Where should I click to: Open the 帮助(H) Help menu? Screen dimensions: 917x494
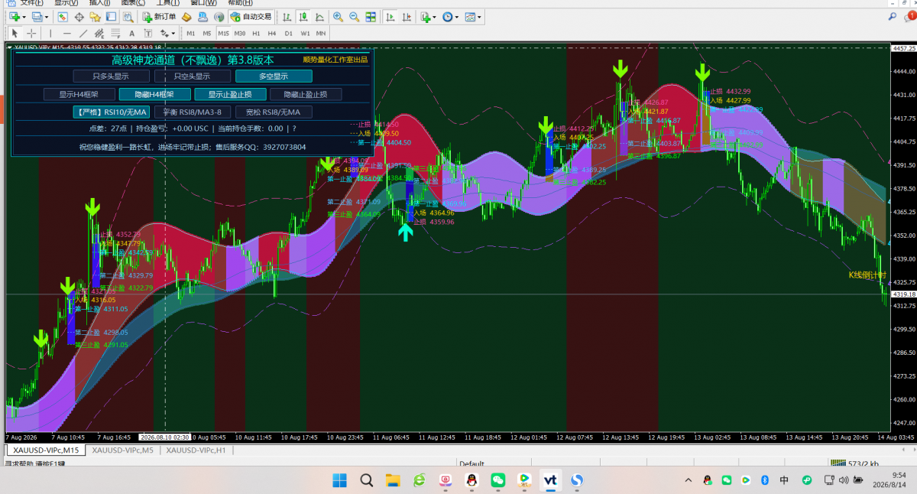click(x=241, y=3)
